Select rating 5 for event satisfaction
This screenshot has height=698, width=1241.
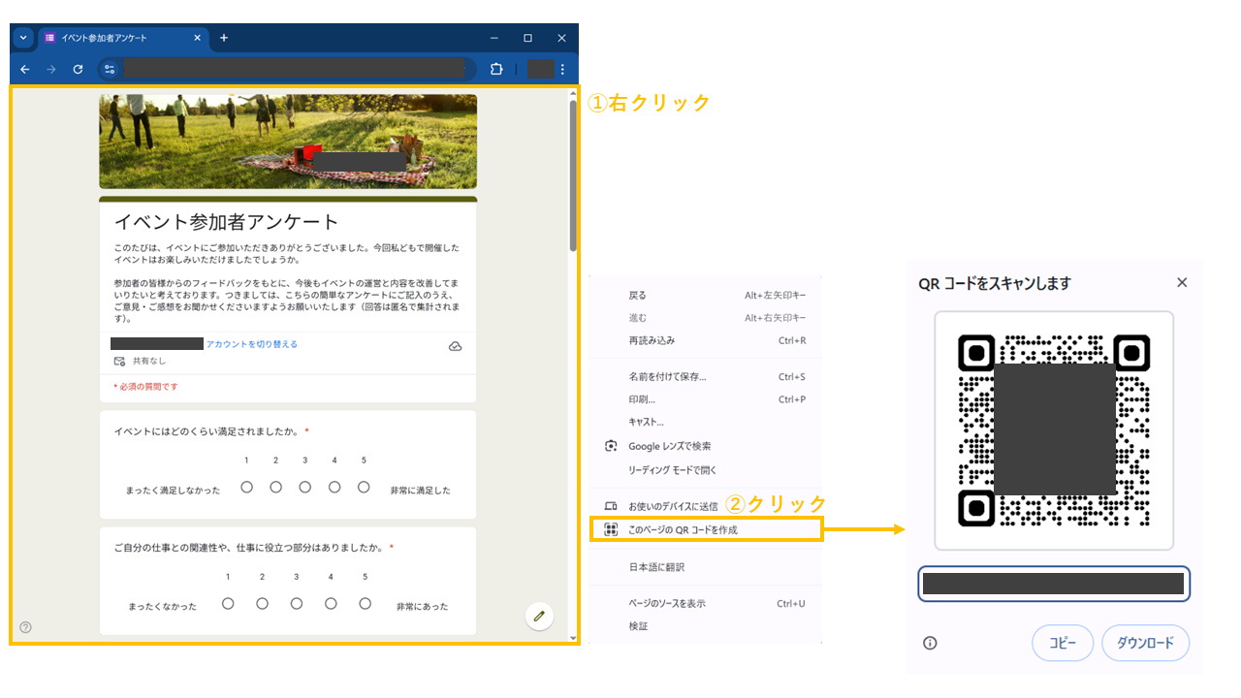364,488
